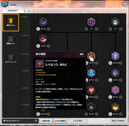Increase the 6/10 purple swirl skill

(48, 29)
